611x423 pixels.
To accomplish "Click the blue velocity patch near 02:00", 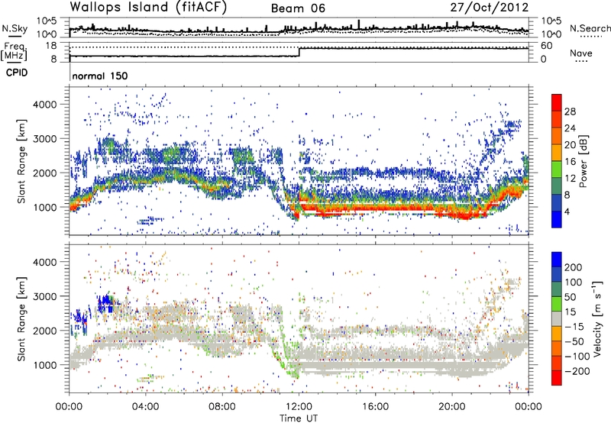I will (105, 304).
